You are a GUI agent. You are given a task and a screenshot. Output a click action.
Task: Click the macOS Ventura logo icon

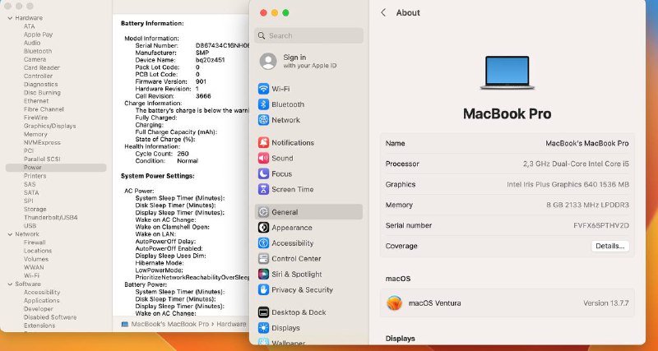395,303
